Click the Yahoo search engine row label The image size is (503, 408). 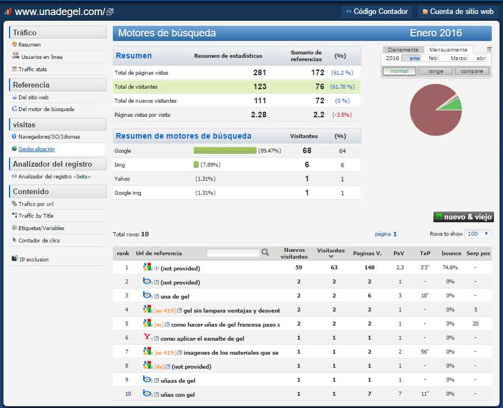coord(122,178)
